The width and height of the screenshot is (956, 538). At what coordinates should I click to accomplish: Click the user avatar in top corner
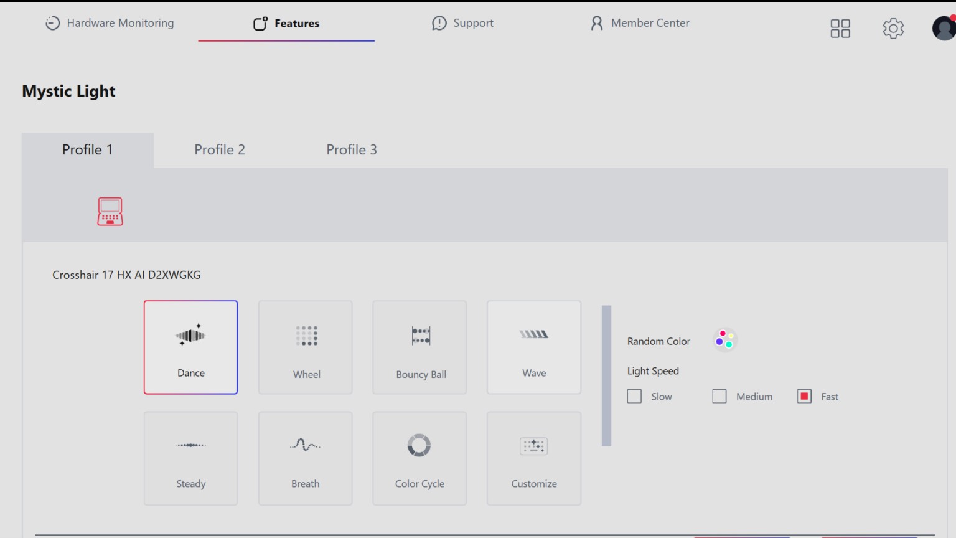click(x=944, y=28)
